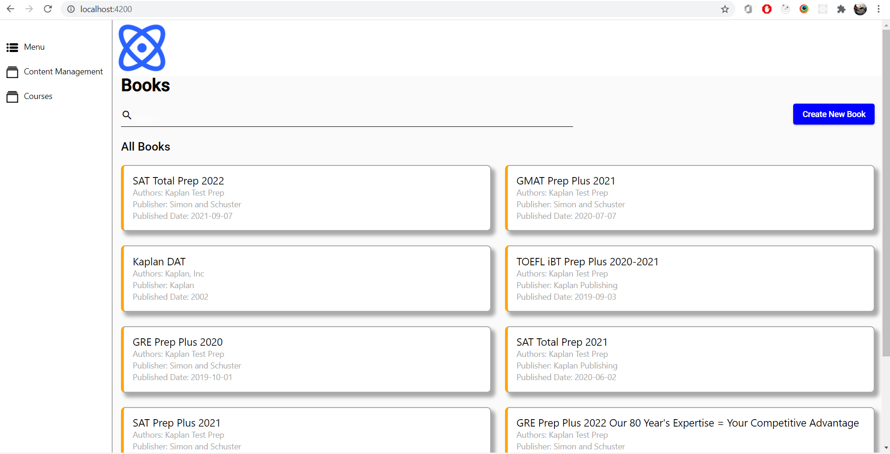This screenshot has height=454, width=890.
Task: Go to Courses in the sidebar
Action: click(38, 96)
